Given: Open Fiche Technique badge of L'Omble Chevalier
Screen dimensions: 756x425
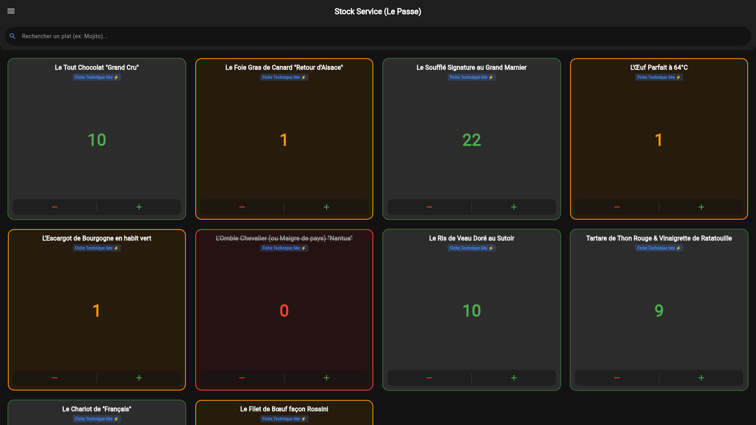Looking at the screenshot, I should coord(284,248).
